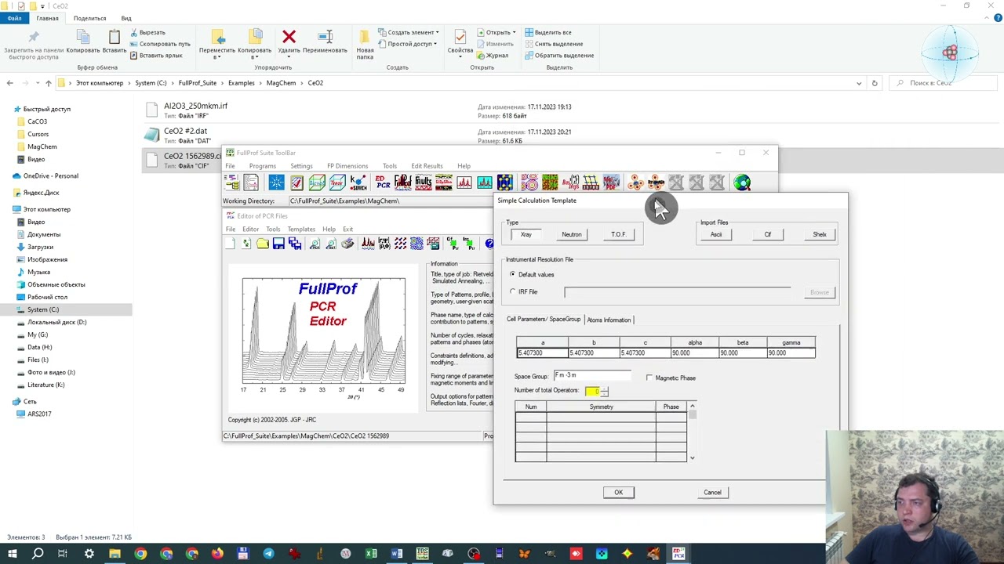Open Excel from the taskbar
The height and width of the screenshot is (564, 1004).
pos(371,554)
